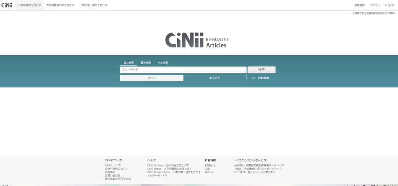The height and width of the screenshot is (186, 398).
Task: Open footer link CiNii Articles - 日本の論文をさがす
Action: pyautogui.click(x=168, y=165)
